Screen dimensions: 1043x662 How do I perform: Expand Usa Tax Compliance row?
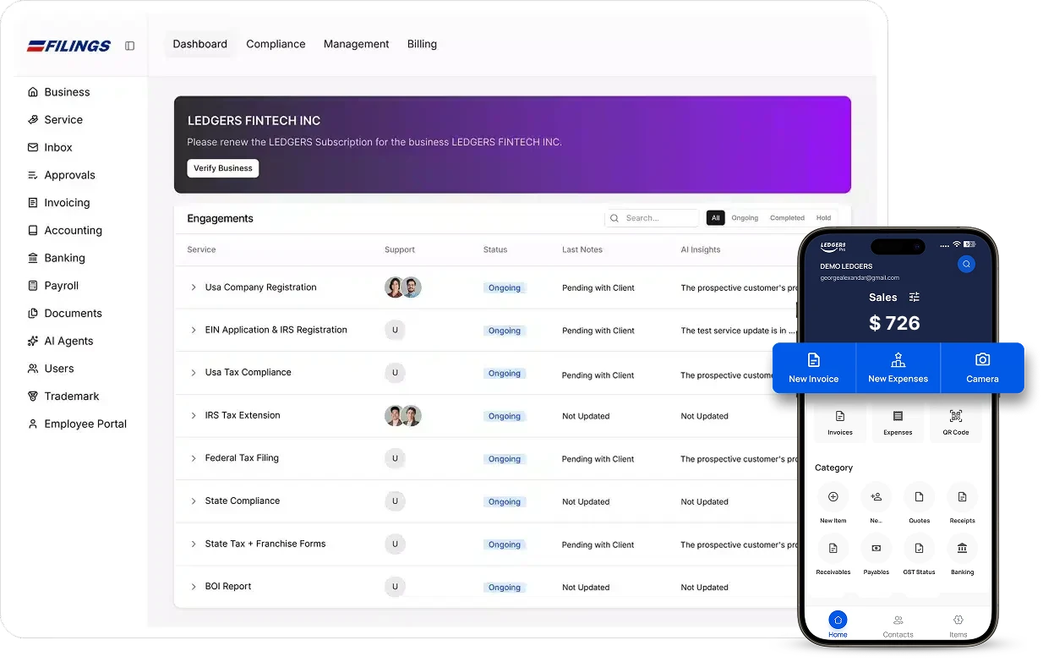pyautogui.click(x=194, y=373)
